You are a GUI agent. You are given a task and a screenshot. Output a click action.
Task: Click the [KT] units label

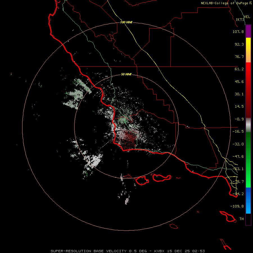point(240,19)
